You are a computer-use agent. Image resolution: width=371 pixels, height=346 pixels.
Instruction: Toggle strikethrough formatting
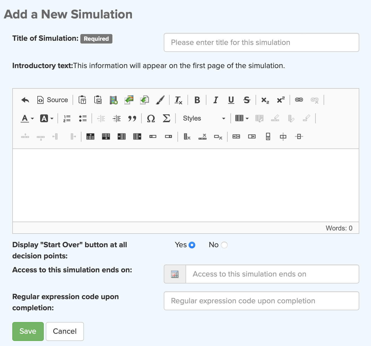tap(247, 100)
